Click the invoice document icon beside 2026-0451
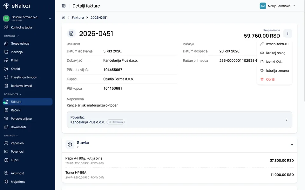The width and height of the screenshot is (305, 190). point(71,33)
